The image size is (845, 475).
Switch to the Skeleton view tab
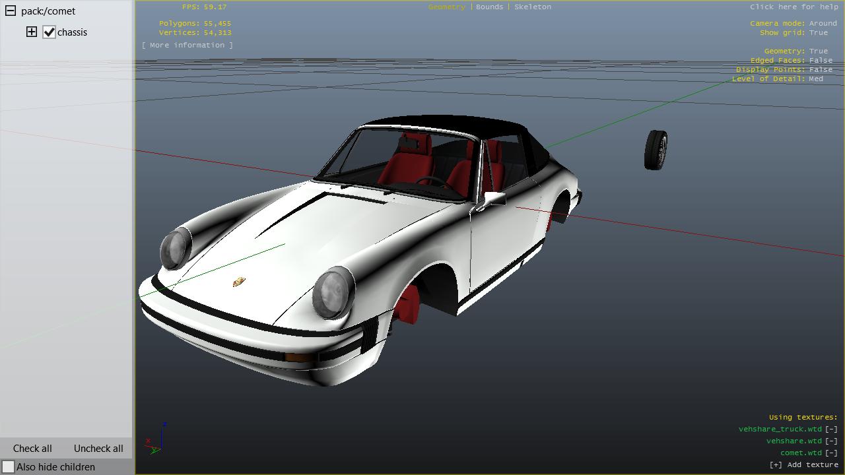pyautogui.click(x=533, y=7)
